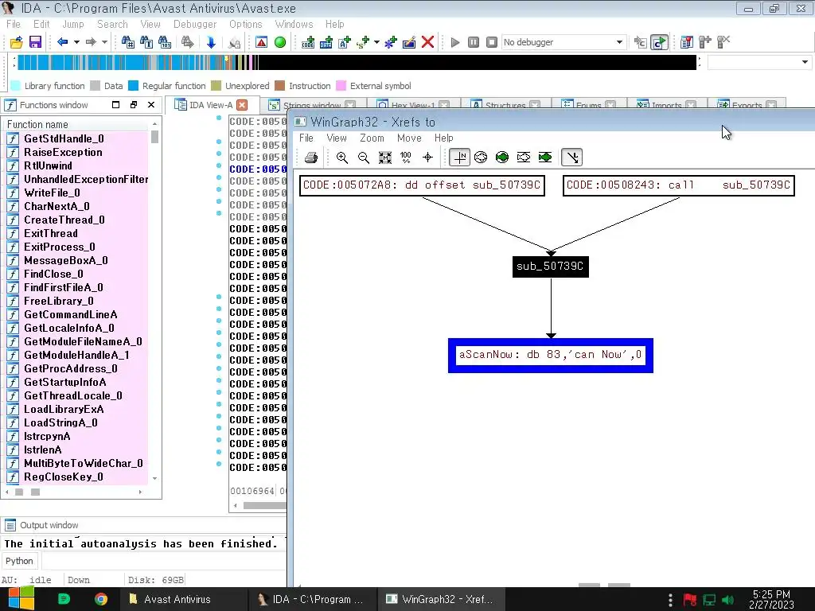Toggle the polar fisheye outline icon

click(x=481, y=158)
